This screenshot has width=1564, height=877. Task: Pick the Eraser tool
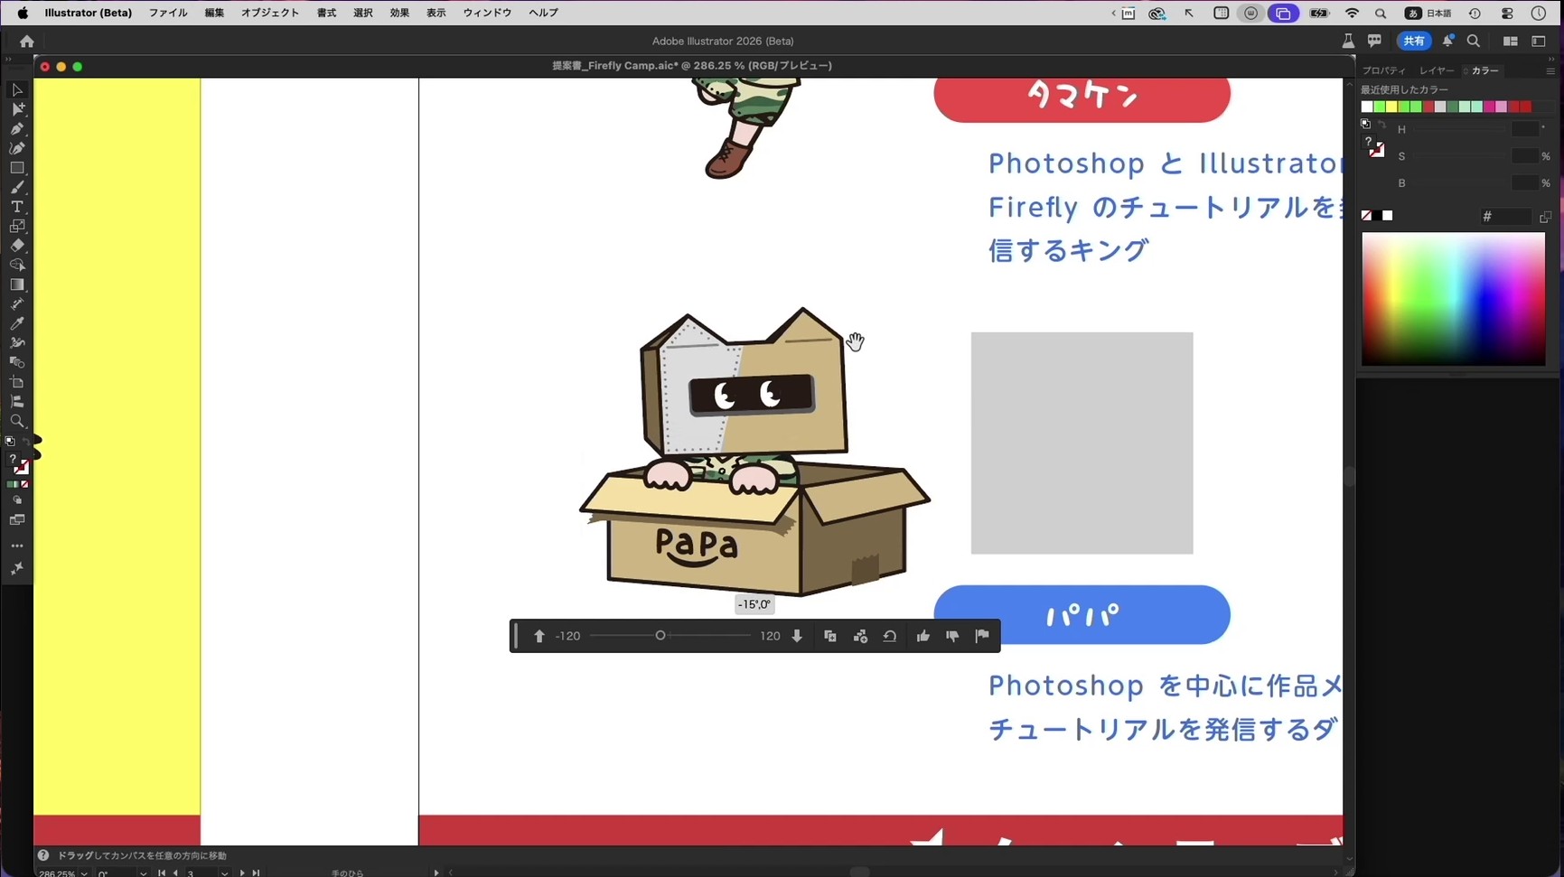click(16, 246)
